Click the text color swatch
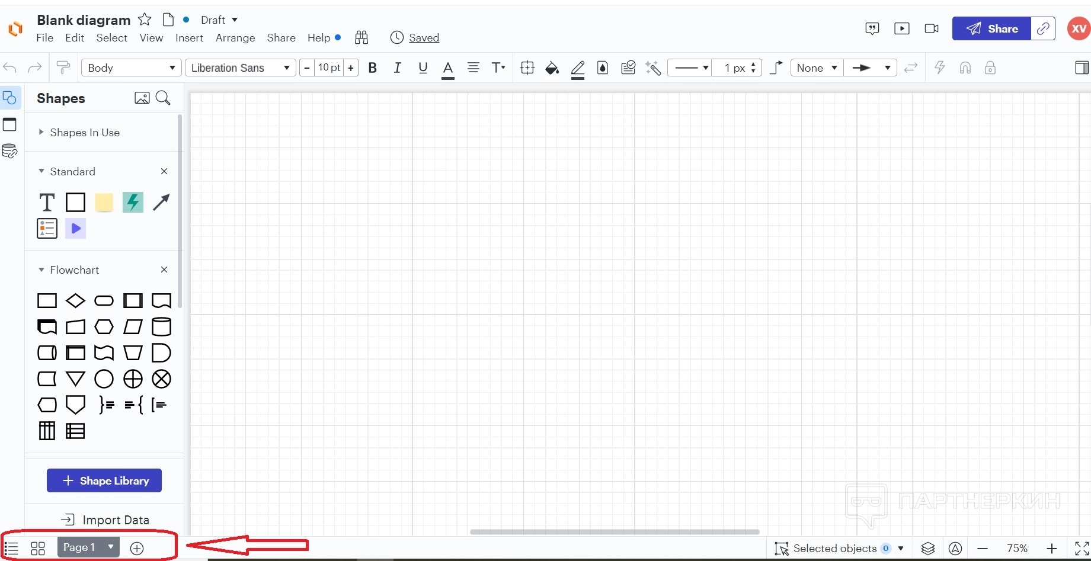Image resolution: width=1091 pixels, height=561 pixels. point(448,68)
